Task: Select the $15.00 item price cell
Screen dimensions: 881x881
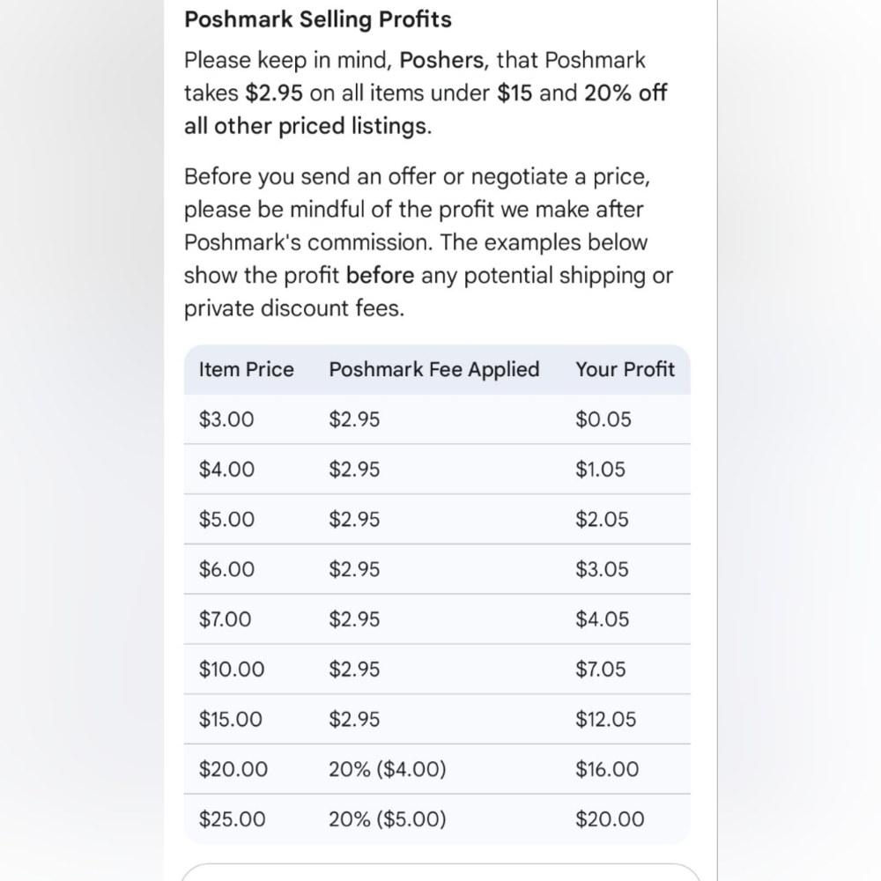Action: (x=230, y=720)
